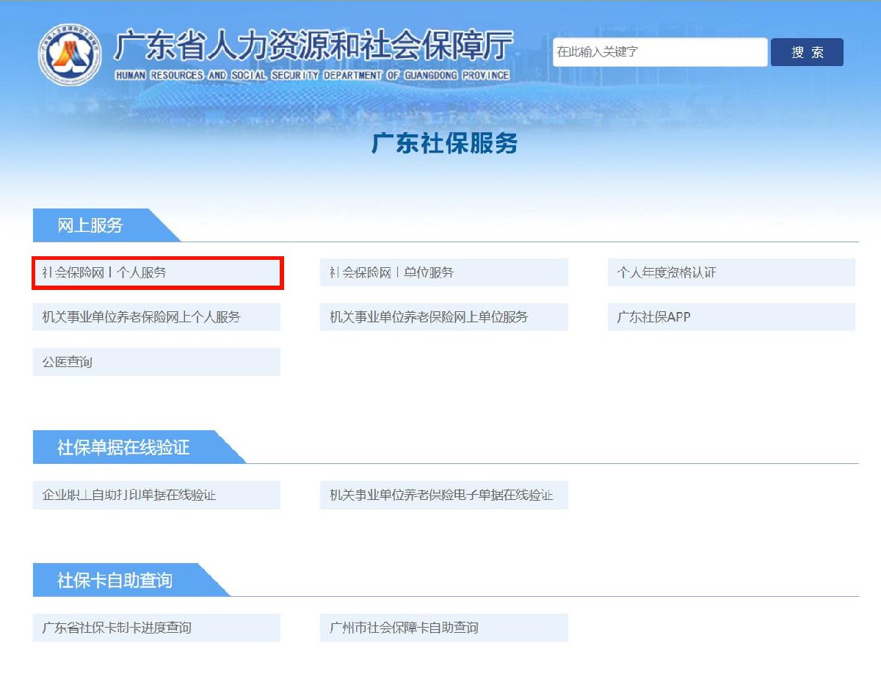This screenshot has height=682, width=881.
Task: Click 企业职工自助打印单据在线验证
Action: 156,495
